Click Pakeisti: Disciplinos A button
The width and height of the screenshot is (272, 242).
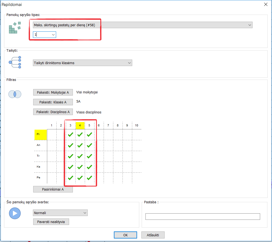click(x=53, y=112)
